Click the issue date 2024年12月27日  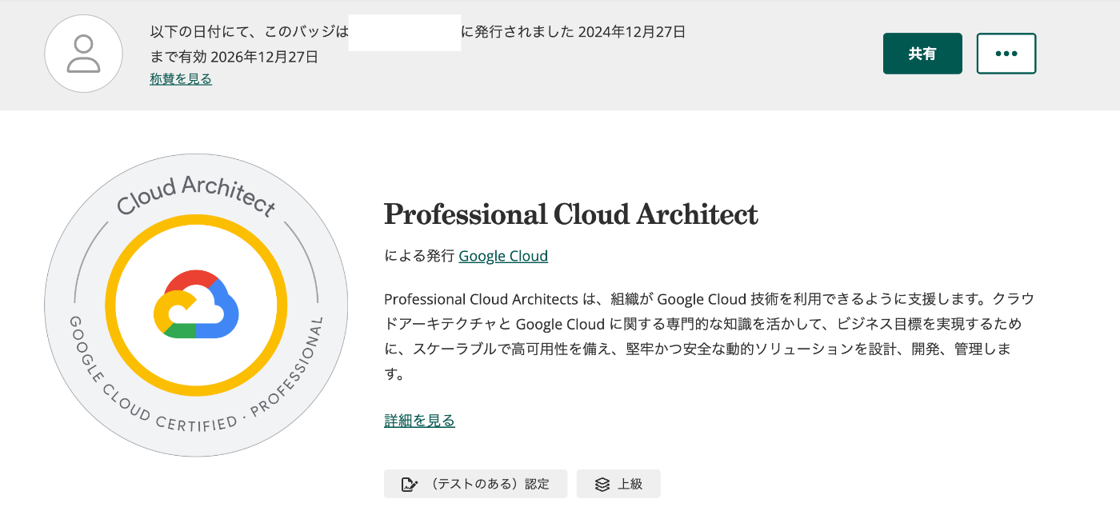[632, 32]
